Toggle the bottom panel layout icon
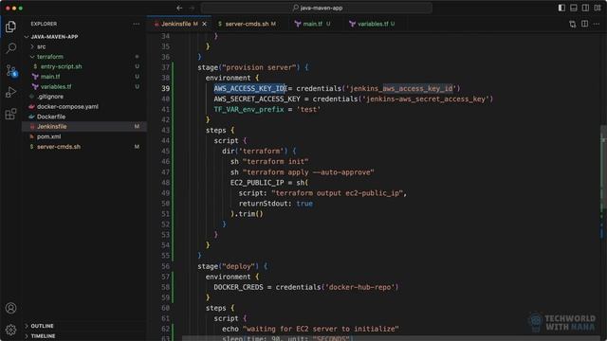Image resolution: width=607 pixels, height=341 pixels. pyautogui.click(x=574, y=8)
